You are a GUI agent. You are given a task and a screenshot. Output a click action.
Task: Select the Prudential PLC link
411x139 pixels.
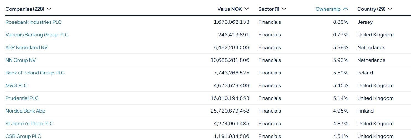tap(22, 98)
